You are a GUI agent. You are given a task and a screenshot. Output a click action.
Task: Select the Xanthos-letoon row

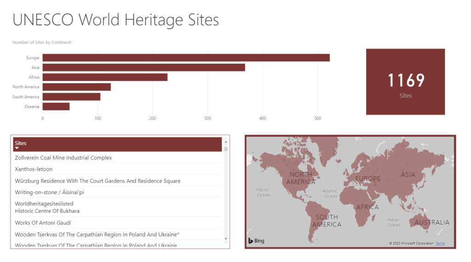click(x=117, y=169)
